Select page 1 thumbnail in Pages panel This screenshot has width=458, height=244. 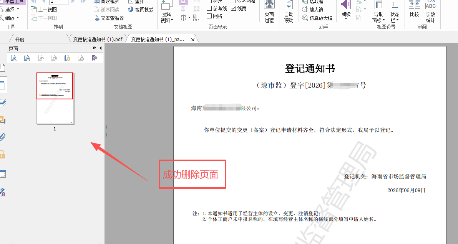click(55, 99)
